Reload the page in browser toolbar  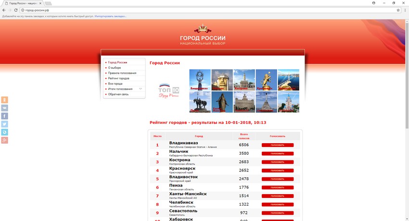point(16,10)
